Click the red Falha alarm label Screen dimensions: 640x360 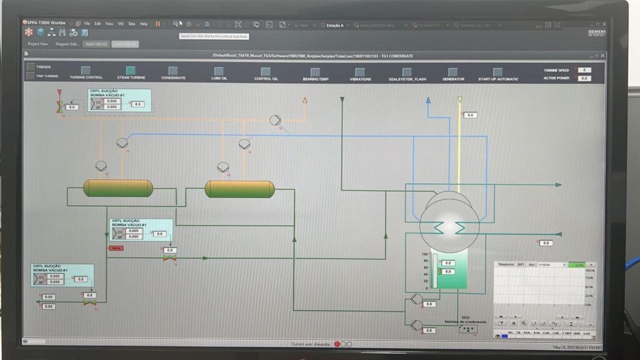point(116,248)
